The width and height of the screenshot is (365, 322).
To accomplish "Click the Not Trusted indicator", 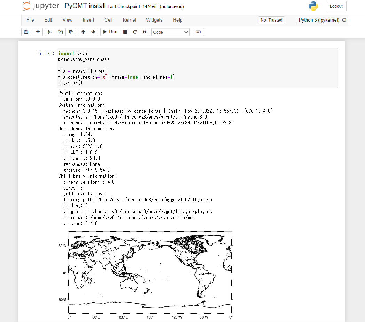I will pyautogui.click(x=271, y=20).
